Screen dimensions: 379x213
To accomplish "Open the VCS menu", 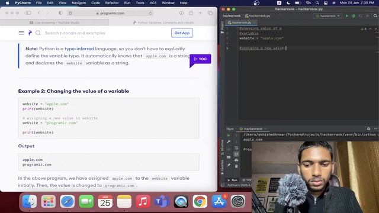I will pos(153,3).
